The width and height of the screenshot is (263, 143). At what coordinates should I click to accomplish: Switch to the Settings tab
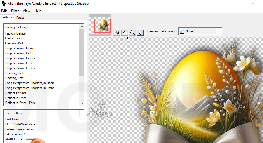[x=7, y=18]
